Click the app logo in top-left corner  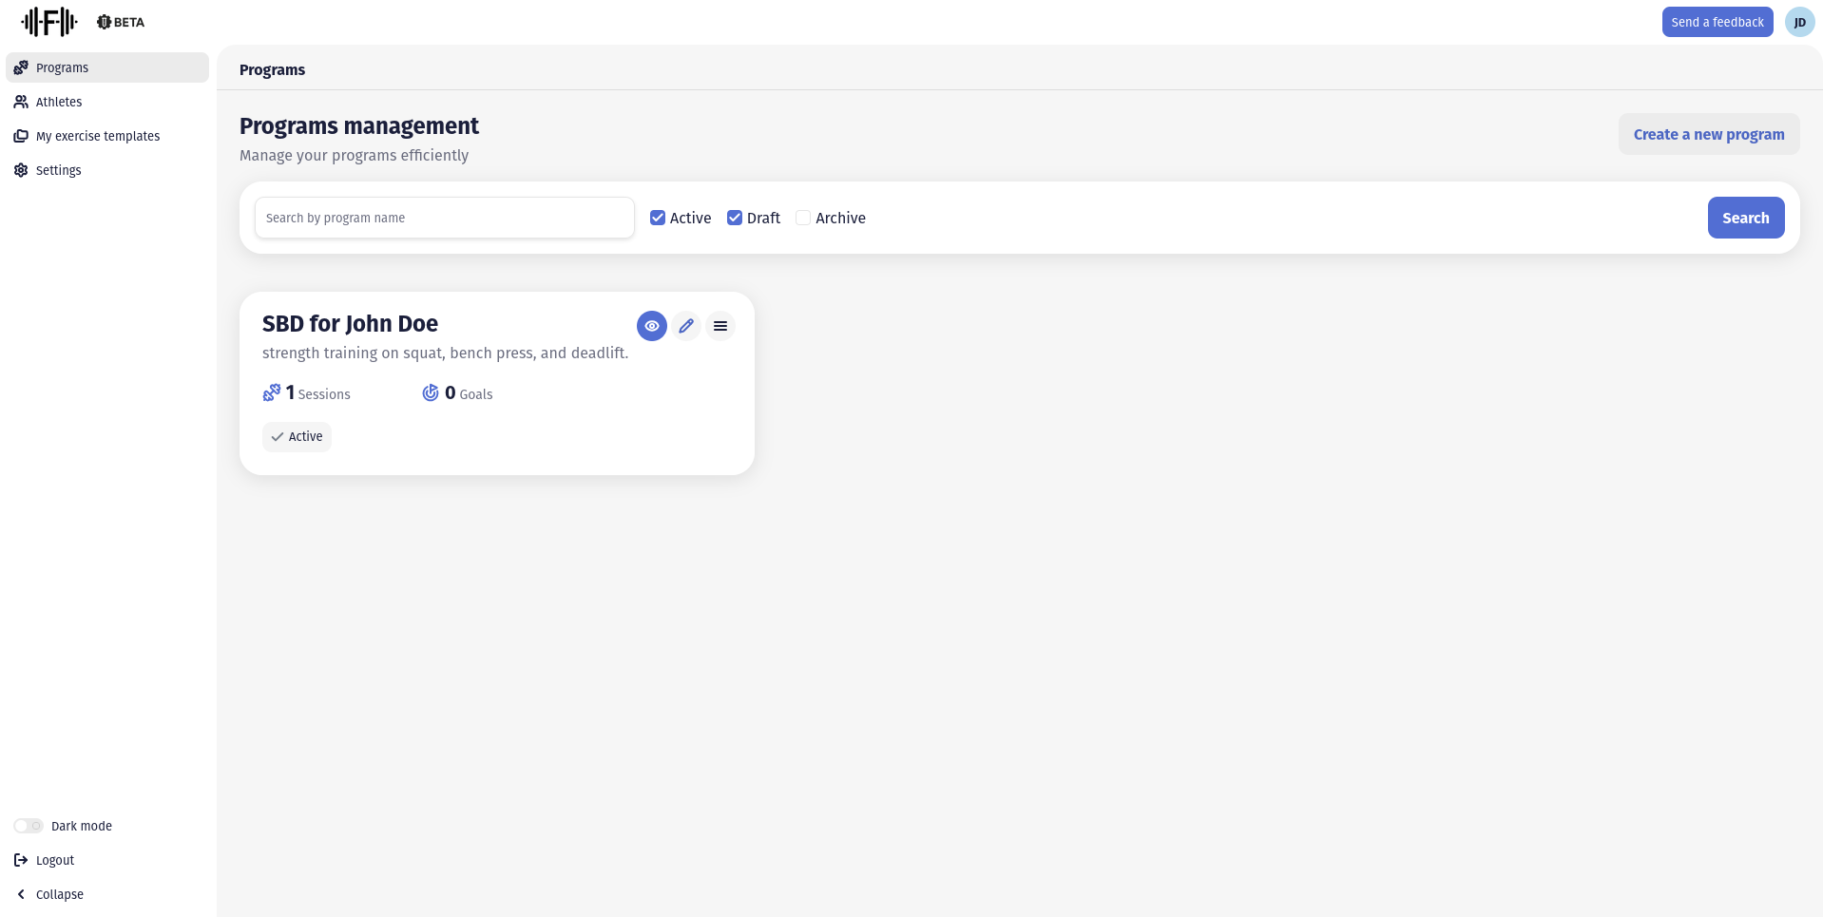[49, 21]
